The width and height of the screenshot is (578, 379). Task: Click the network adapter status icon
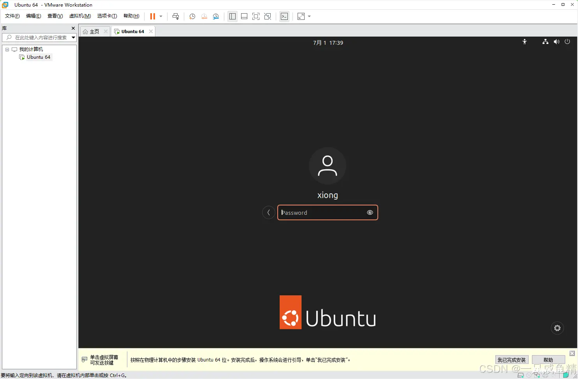537,375
